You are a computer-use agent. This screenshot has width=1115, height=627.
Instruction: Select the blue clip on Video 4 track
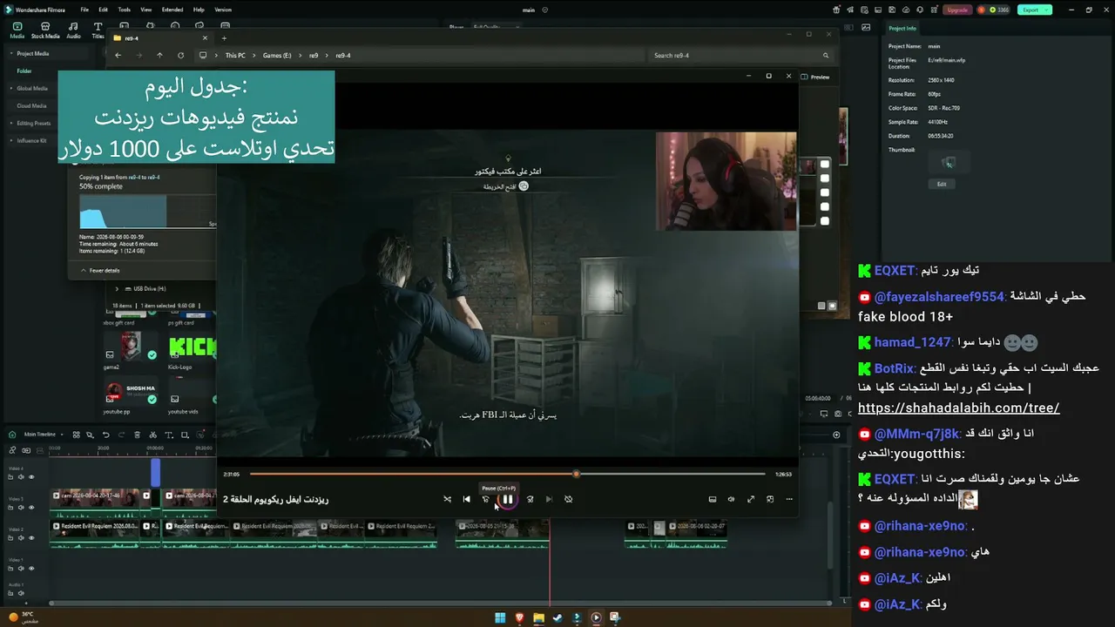(156, 472)
